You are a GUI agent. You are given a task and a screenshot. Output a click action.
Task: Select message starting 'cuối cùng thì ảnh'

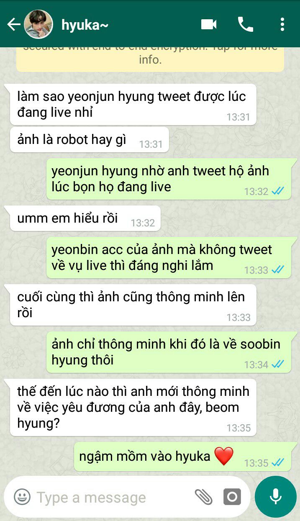coord(133,305)
